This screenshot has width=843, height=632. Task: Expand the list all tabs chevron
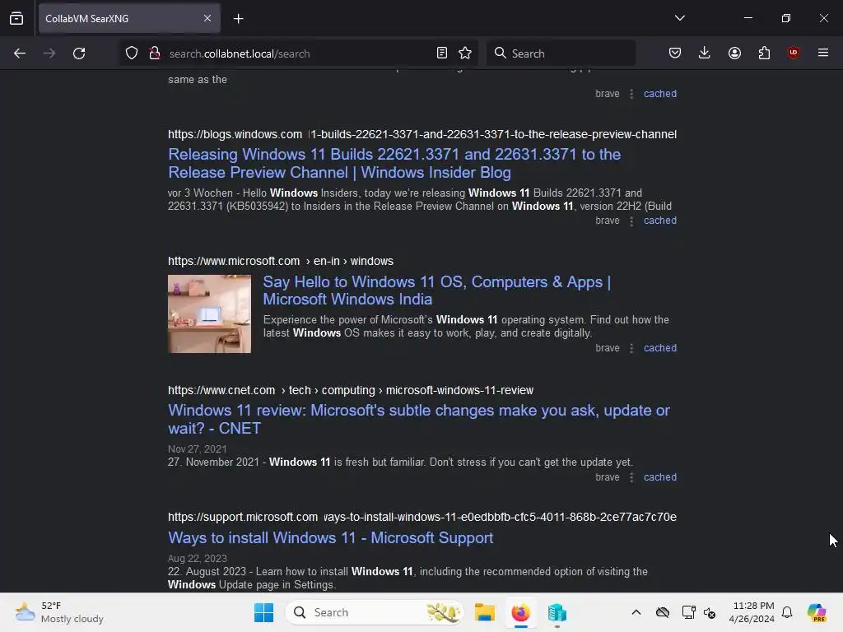coord(680,18)
